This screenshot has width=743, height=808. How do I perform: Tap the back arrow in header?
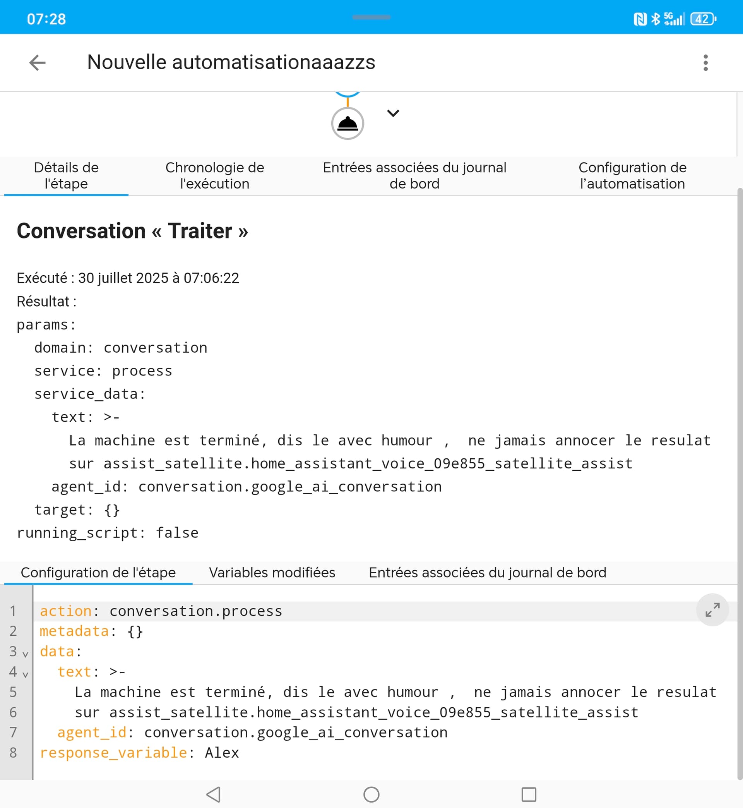(x=38, y=63)
